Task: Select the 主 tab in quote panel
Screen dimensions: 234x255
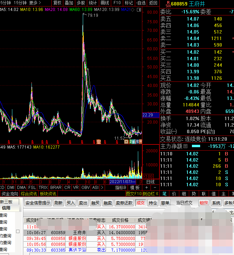Action: [x=224, y=194]
